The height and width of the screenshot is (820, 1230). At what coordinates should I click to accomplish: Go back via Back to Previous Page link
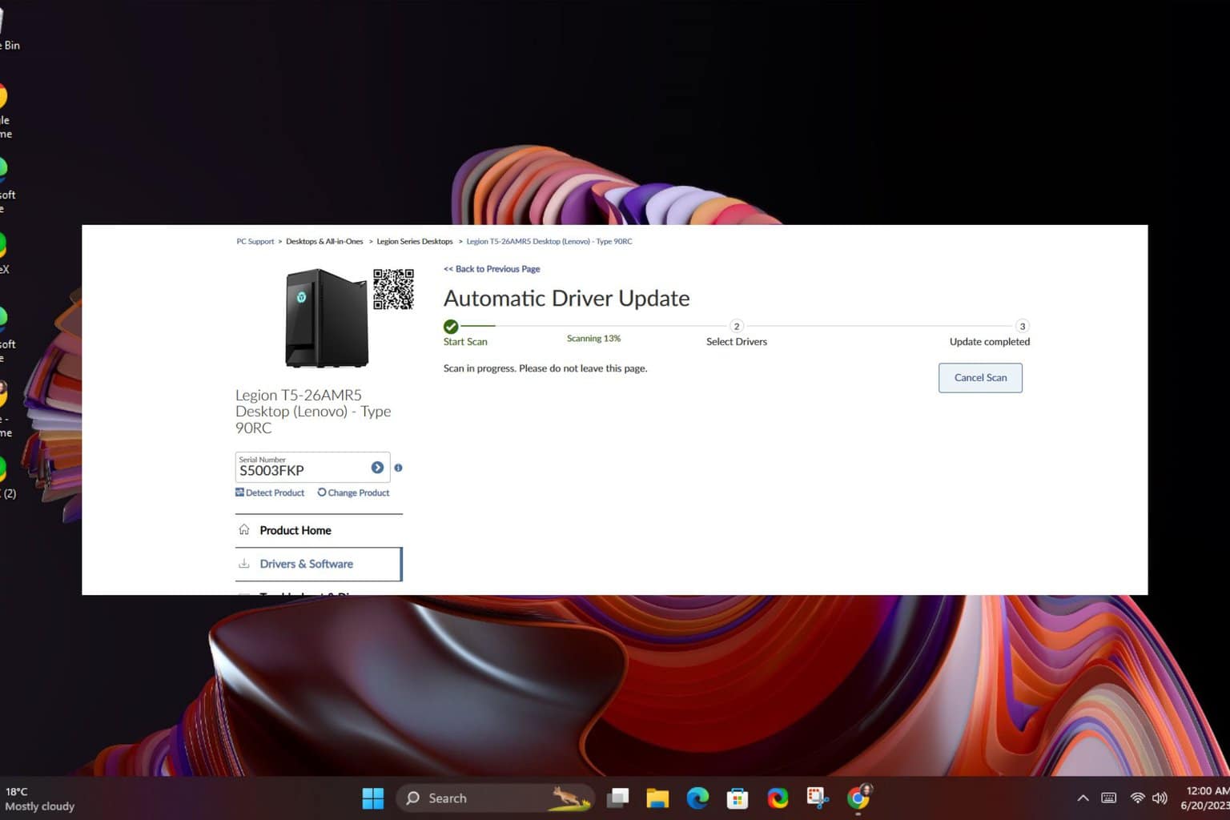(492, 269)
